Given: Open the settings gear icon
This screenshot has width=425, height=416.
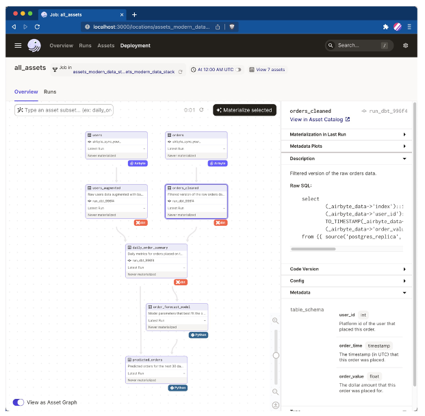Looking at the screenshot, I should 405,45.
